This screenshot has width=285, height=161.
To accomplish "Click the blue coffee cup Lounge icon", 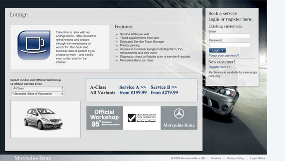I will tap(33, 45).
